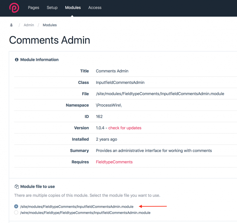Viewport: 237px width, 223px height.
Task: Click the /wire/modules file path label
Action: (85, 213)
